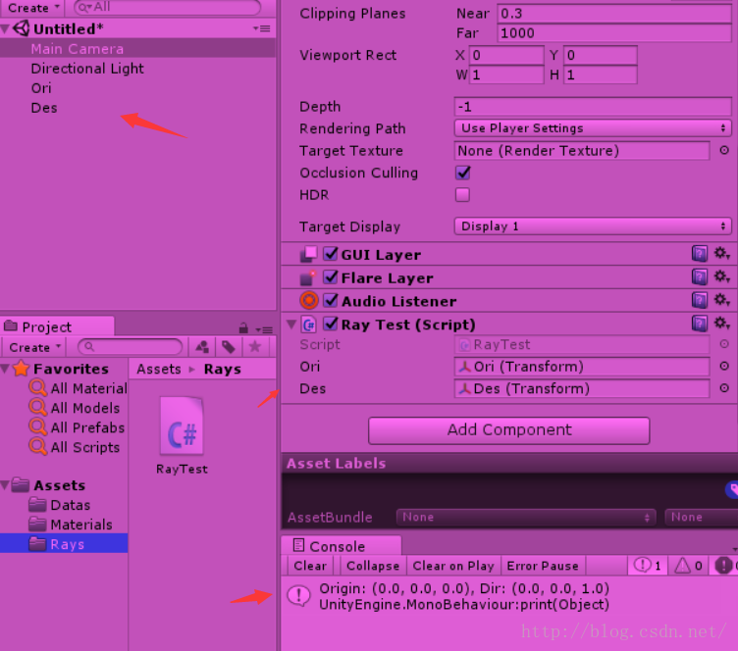
Task: Open help for Audio Listener component
Action: (x=699, y=300)
